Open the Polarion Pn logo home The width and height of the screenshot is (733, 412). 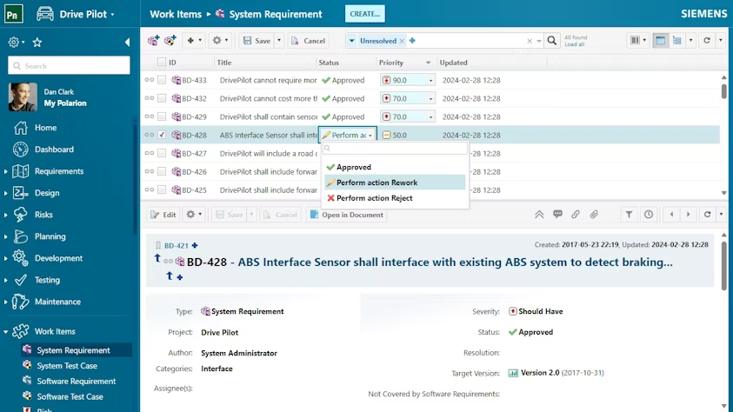14,14
